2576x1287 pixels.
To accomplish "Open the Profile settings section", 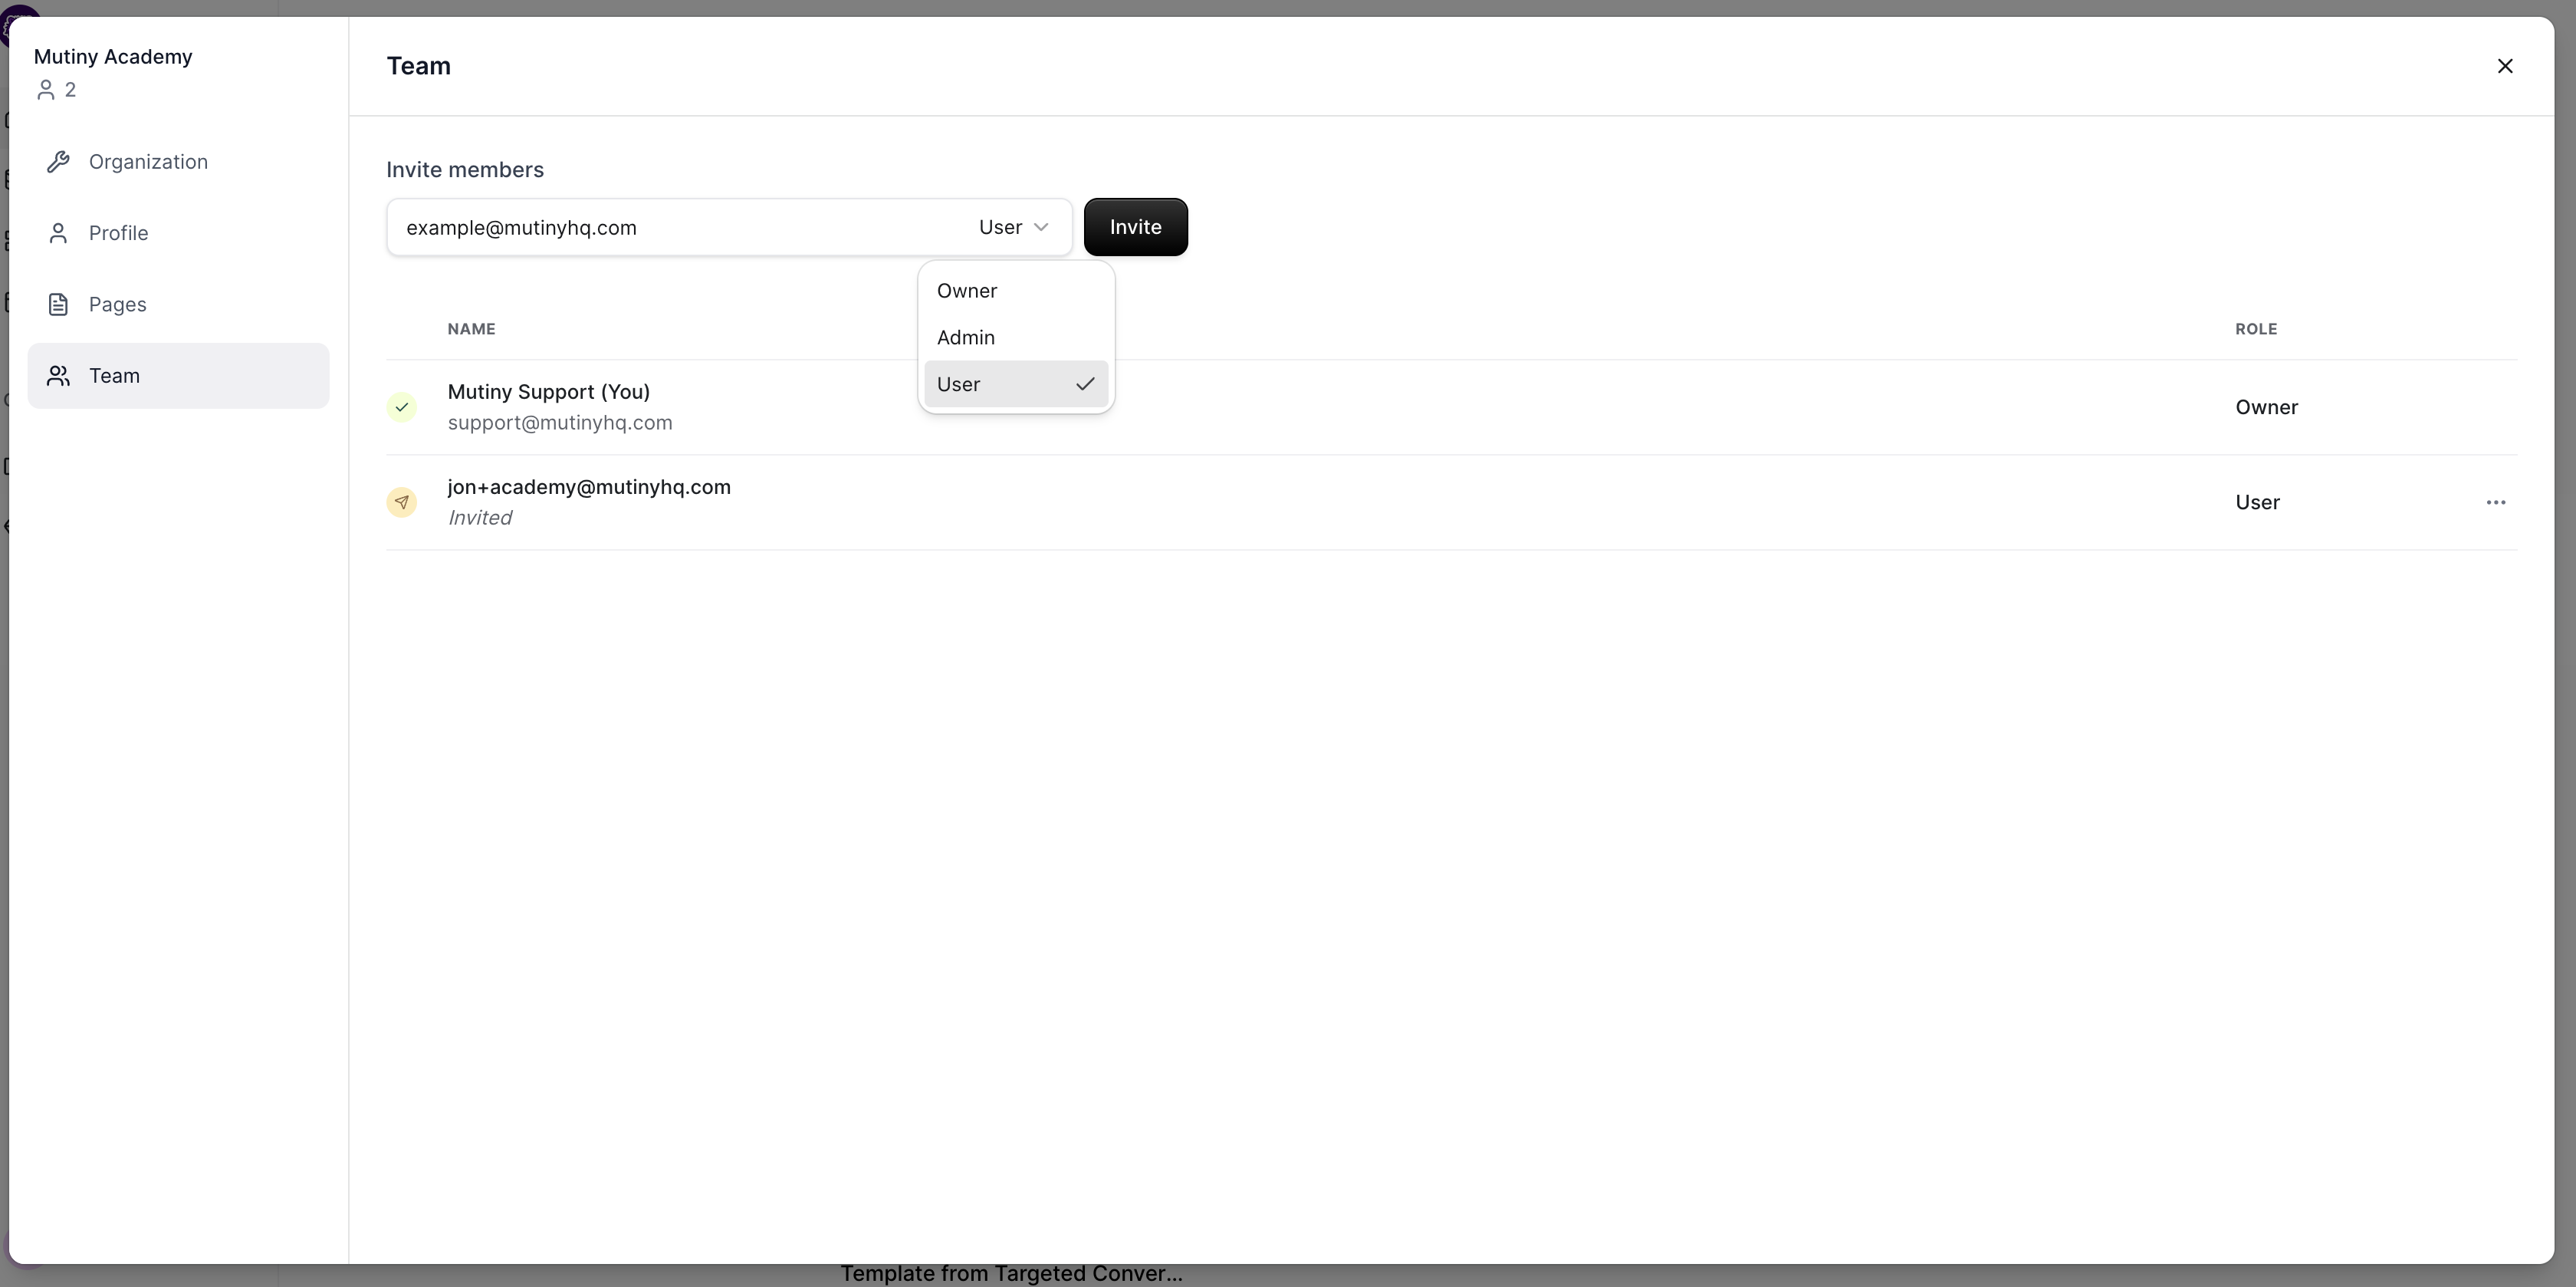I will click(x=178, y=233).
